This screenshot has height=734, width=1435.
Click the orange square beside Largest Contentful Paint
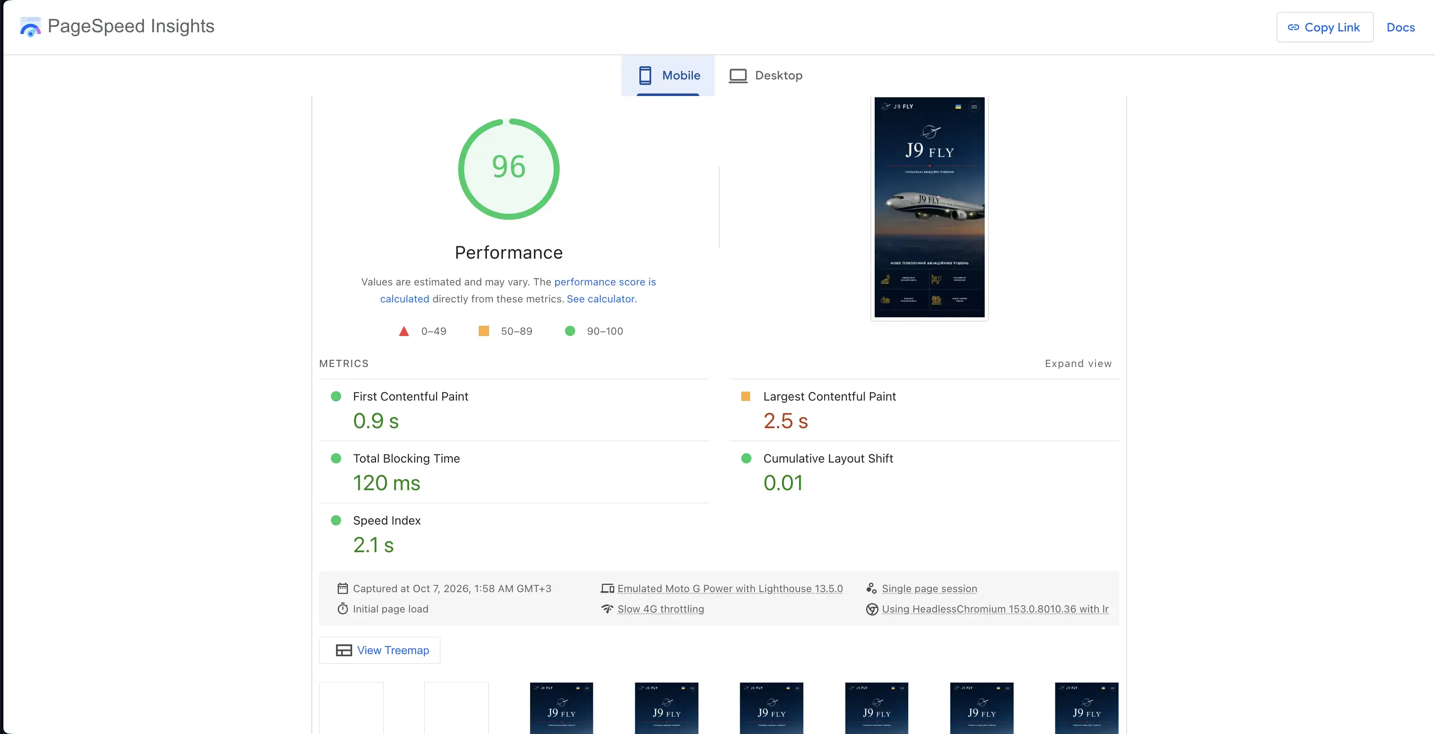click(x=746, y=396)
